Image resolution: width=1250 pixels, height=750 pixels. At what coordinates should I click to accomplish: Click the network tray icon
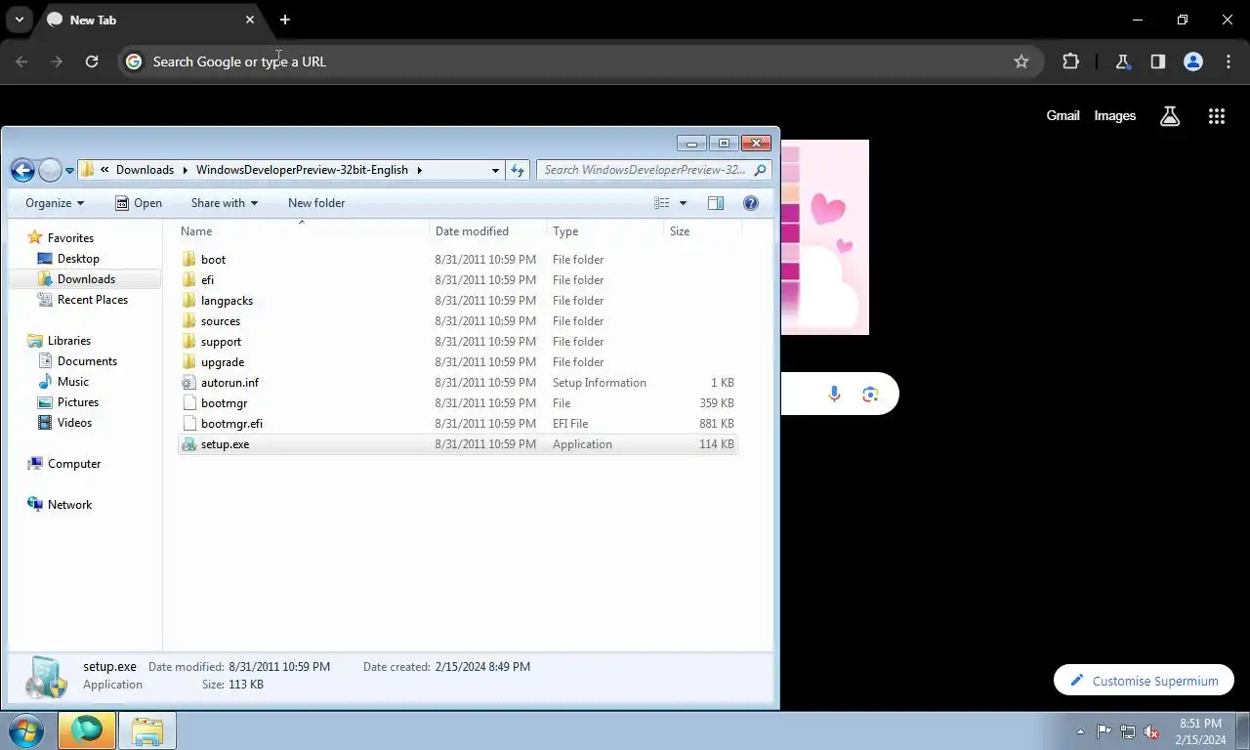(x=1128, y=731)
